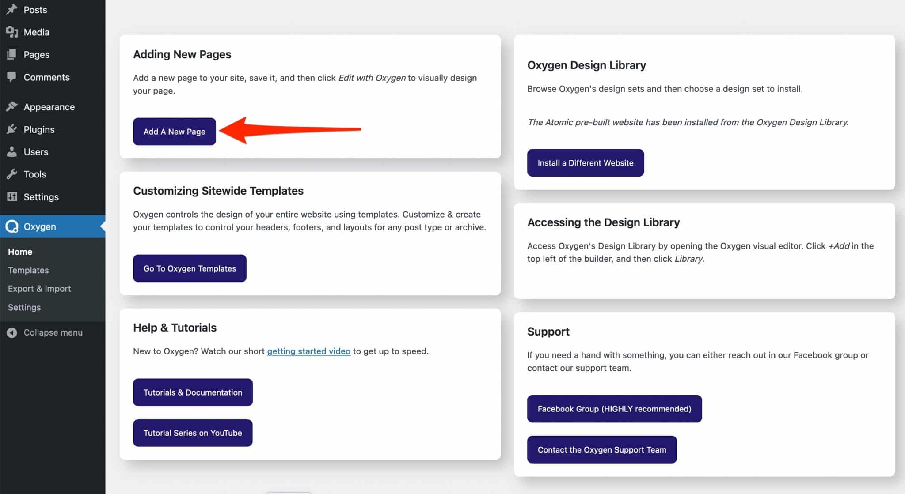Screen dimensions: 905x494
Task: Select Tutorial Series on YouTube button
Action: coord(192,433)
